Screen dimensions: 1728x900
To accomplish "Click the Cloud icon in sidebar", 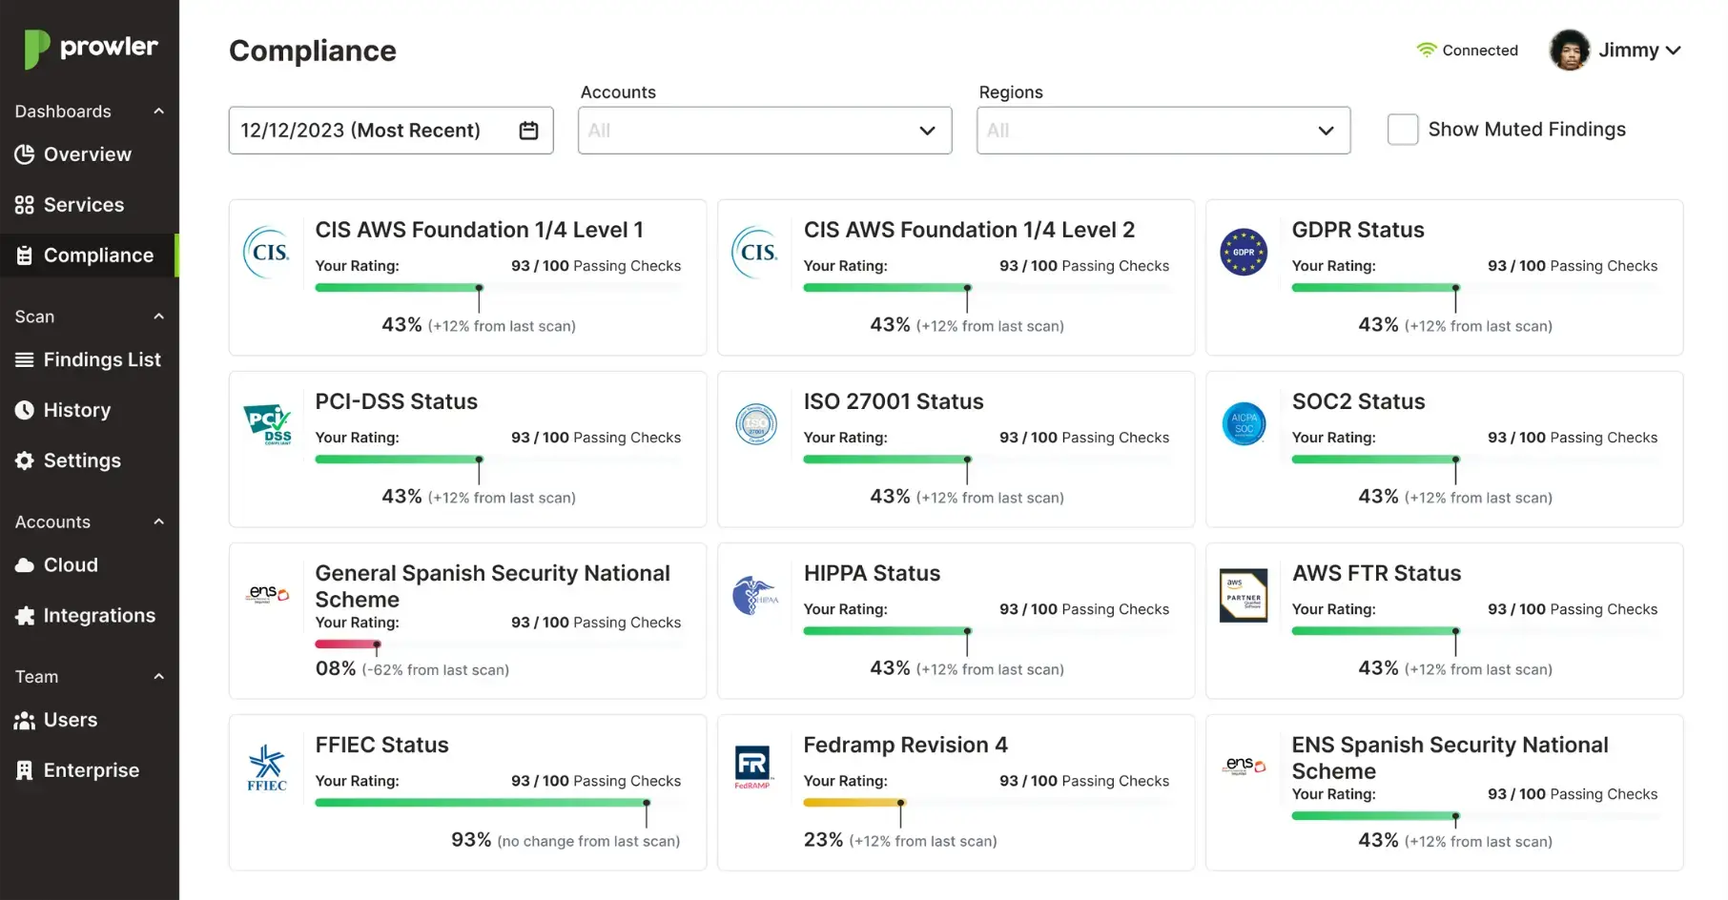I will [25, 565].
